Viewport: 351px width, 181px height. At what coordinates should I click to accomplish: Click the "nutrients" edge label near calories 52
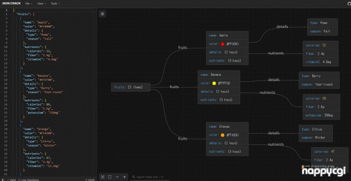[x=276, y=53]
